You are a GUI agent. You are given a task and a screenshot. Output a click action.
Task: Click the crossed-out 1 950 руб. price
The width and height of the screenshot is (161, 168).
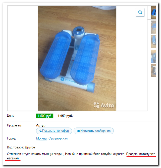click(x=65, y=116)
